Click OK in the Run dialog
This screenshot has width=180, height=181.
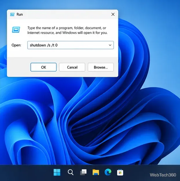[x=43, y=67]
